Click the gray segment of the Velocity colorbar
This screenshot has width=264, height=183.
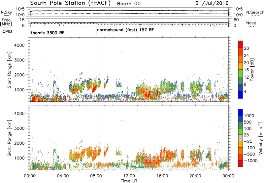[x=241, y=138]
